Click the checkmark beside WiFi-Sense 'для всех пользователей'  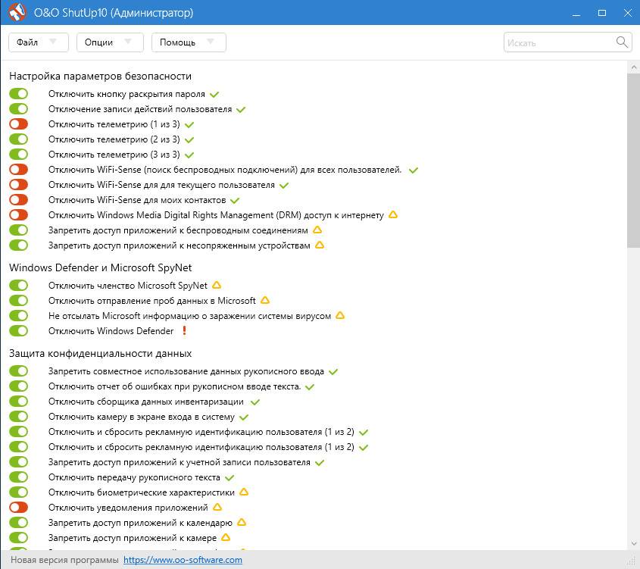414,170
